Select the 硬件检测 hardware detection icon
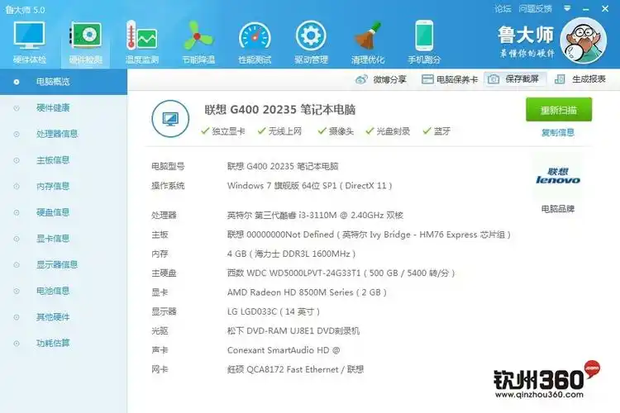 pos(85,36)
